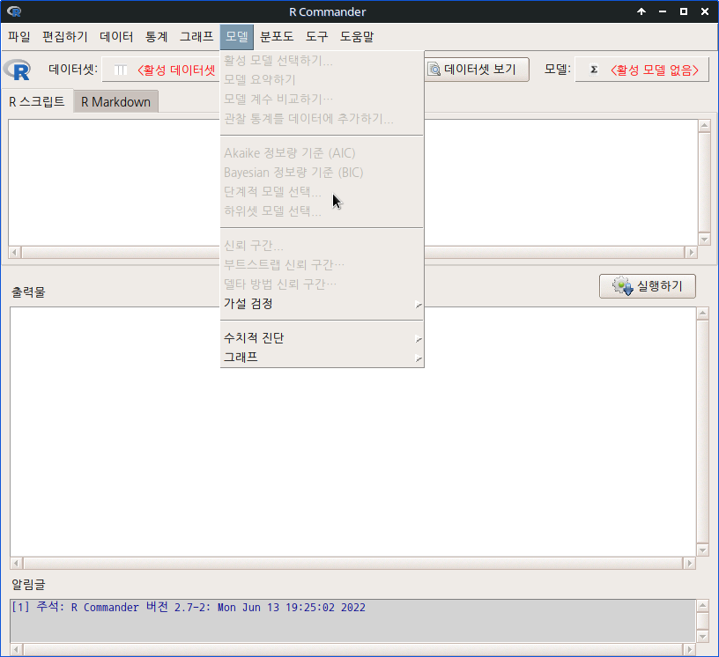Click the R Commander title bar icon
The width and height of the screenshot is (719, 657).
(x=14, y=11)
